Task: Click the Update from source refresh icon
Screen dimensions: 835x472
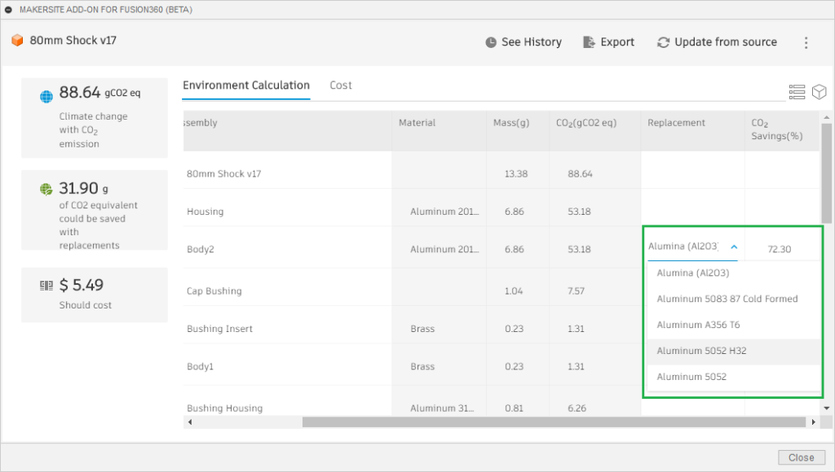Action: click(663, 42)
